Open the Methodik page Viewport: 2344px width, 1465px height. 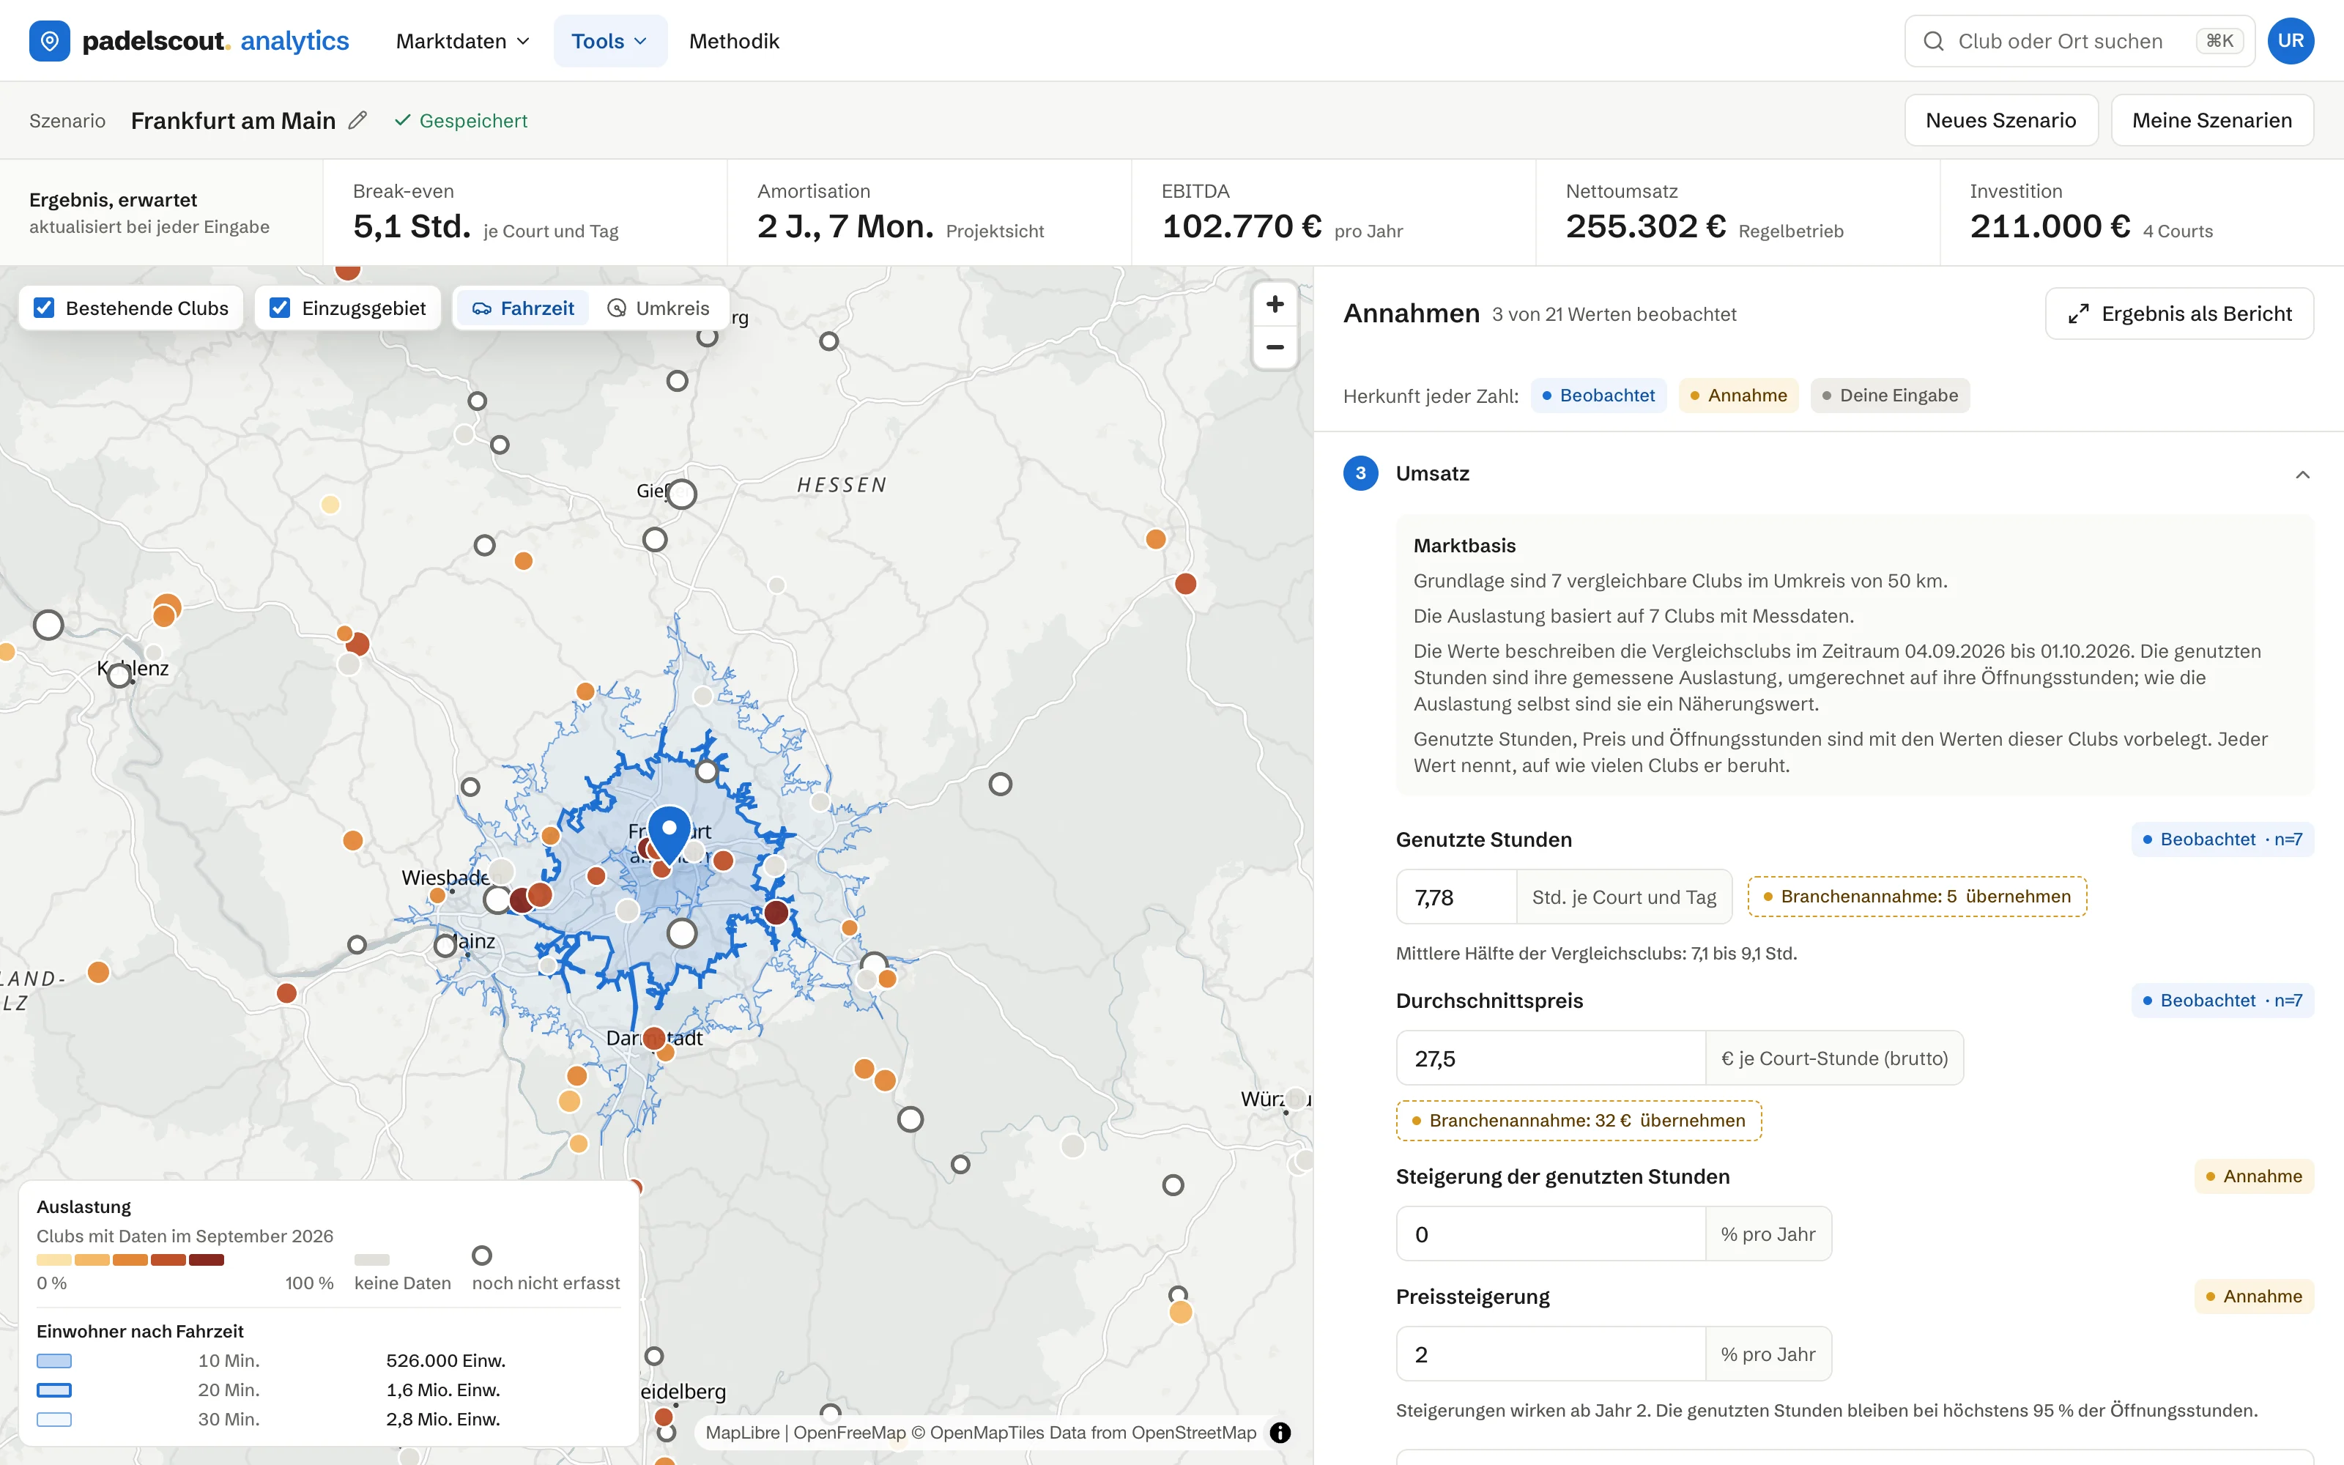733,41
